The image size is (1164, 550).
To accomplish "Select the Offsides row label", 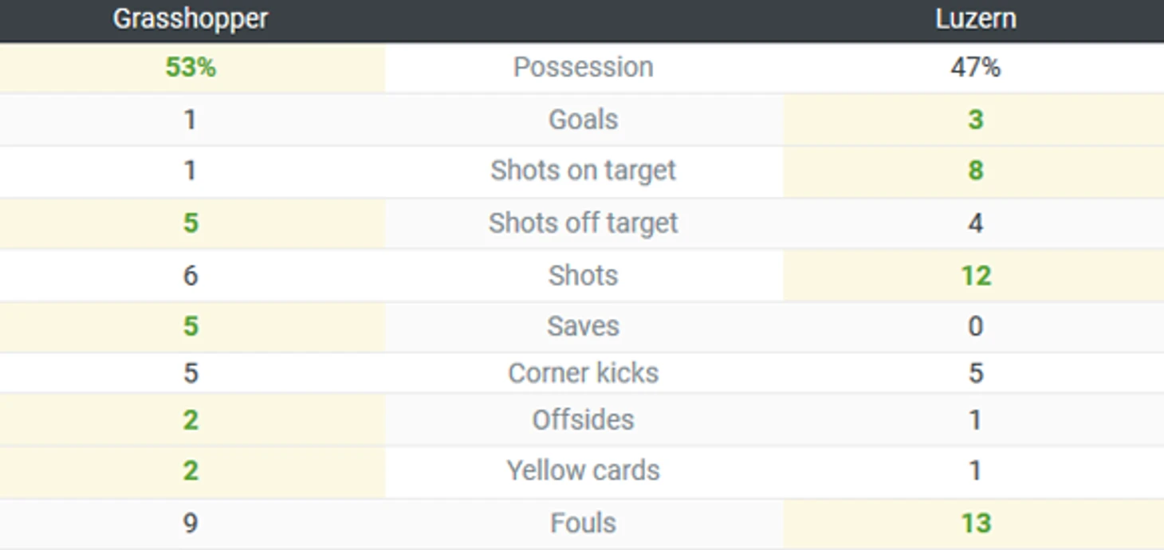I will [x=583, y=420].
